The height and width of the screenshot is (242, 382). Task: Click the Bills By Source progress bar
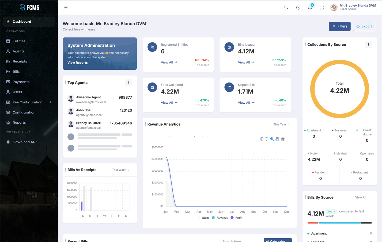339,223
